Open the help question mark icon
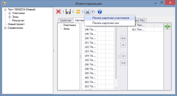Image resolution: width=177 pixels, height=96 pixels. [100, 12]
